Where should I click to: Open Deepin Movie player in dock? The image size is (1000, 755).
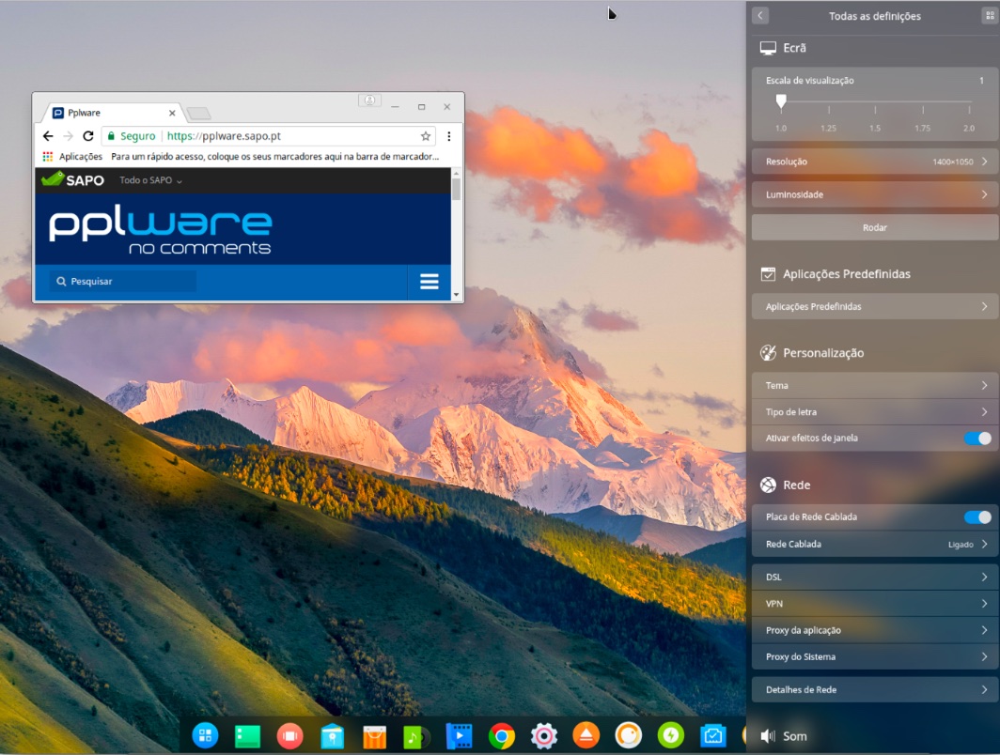(x=459, y=736)
